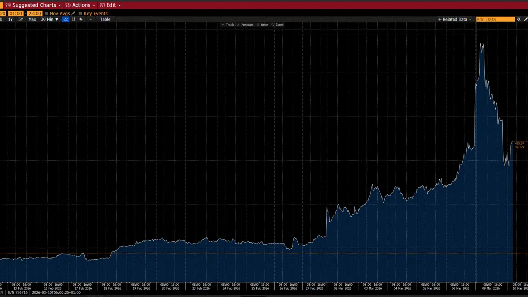Click the pencil icon beside Mov Avgs
528x297 pixels.
point(73,14)
